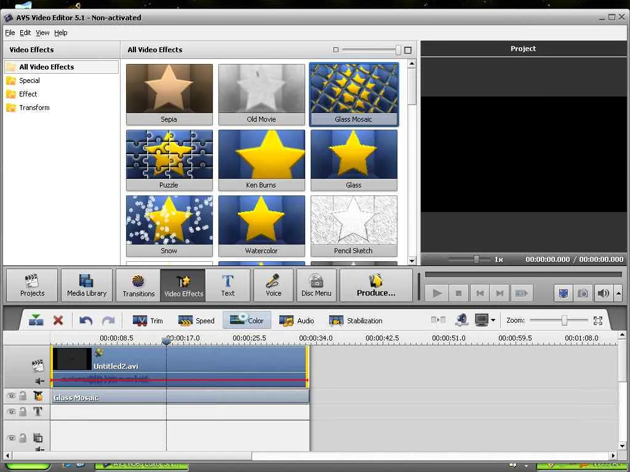
Task: Click the storyboard toggle icon left of webcam
Action: 438,320
